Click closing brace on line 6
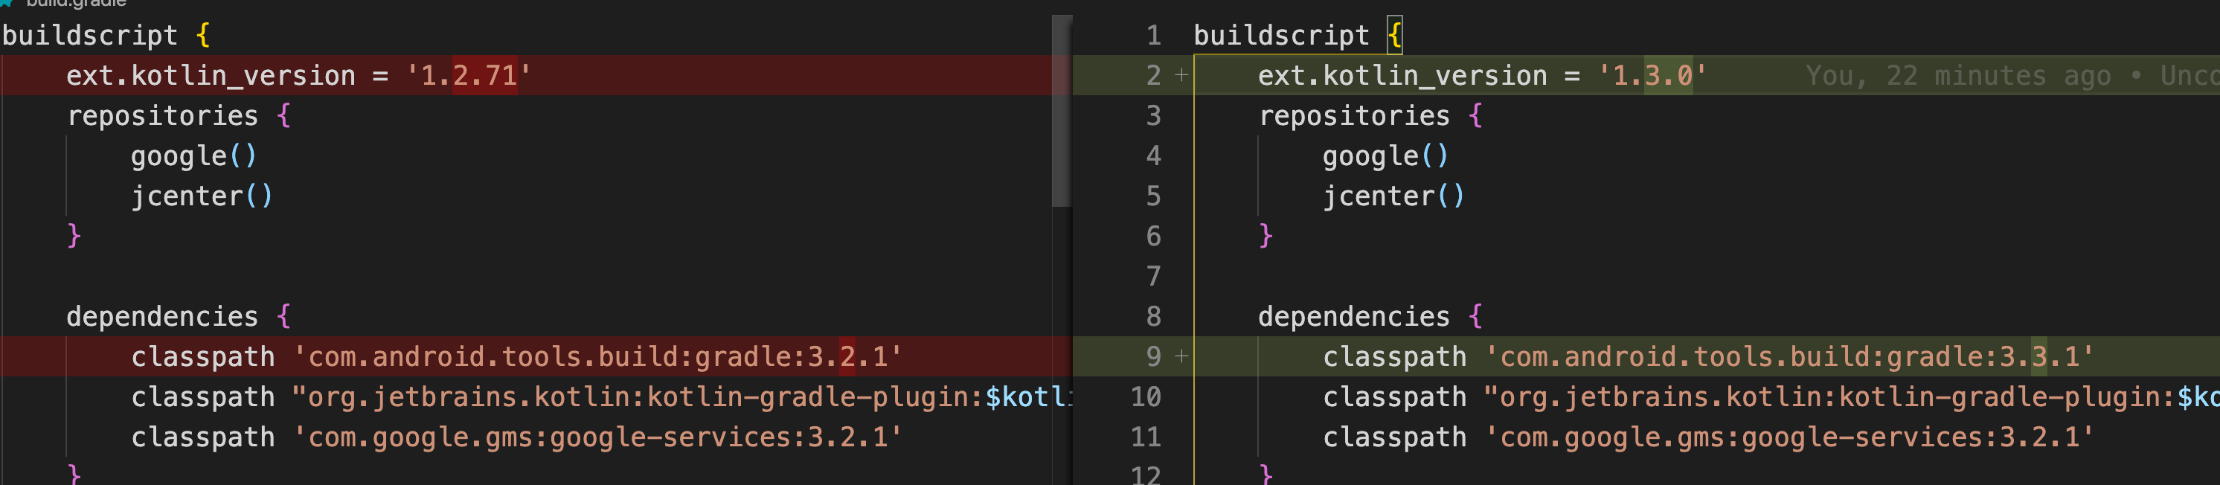Viewport: 2220px width, 485px height. point(1266,236)
